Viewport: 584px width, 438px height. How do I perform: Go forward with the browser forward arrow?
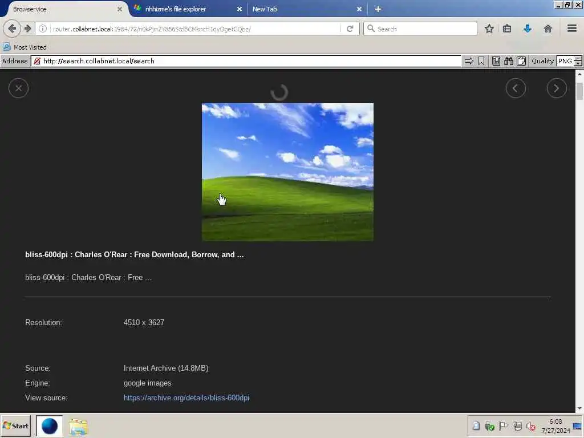tap(28, 29)
